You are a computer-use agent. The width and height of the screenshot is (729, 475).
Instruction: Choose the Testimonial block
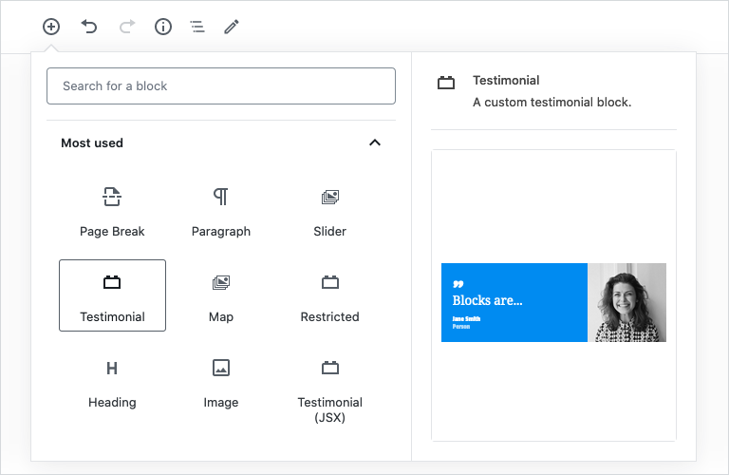click(112, 295)
